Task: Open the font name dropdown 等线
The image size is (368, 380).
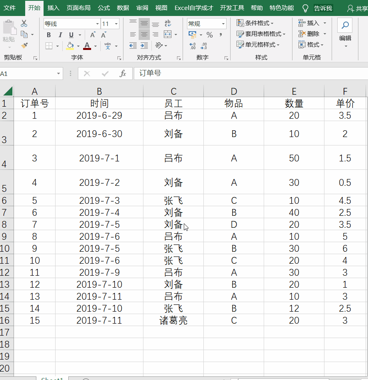Action: point(97,24)
